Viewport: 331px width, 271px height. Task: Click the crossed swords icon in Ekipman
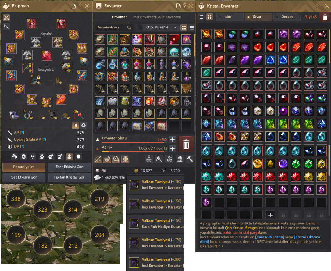tap(6, 18)
